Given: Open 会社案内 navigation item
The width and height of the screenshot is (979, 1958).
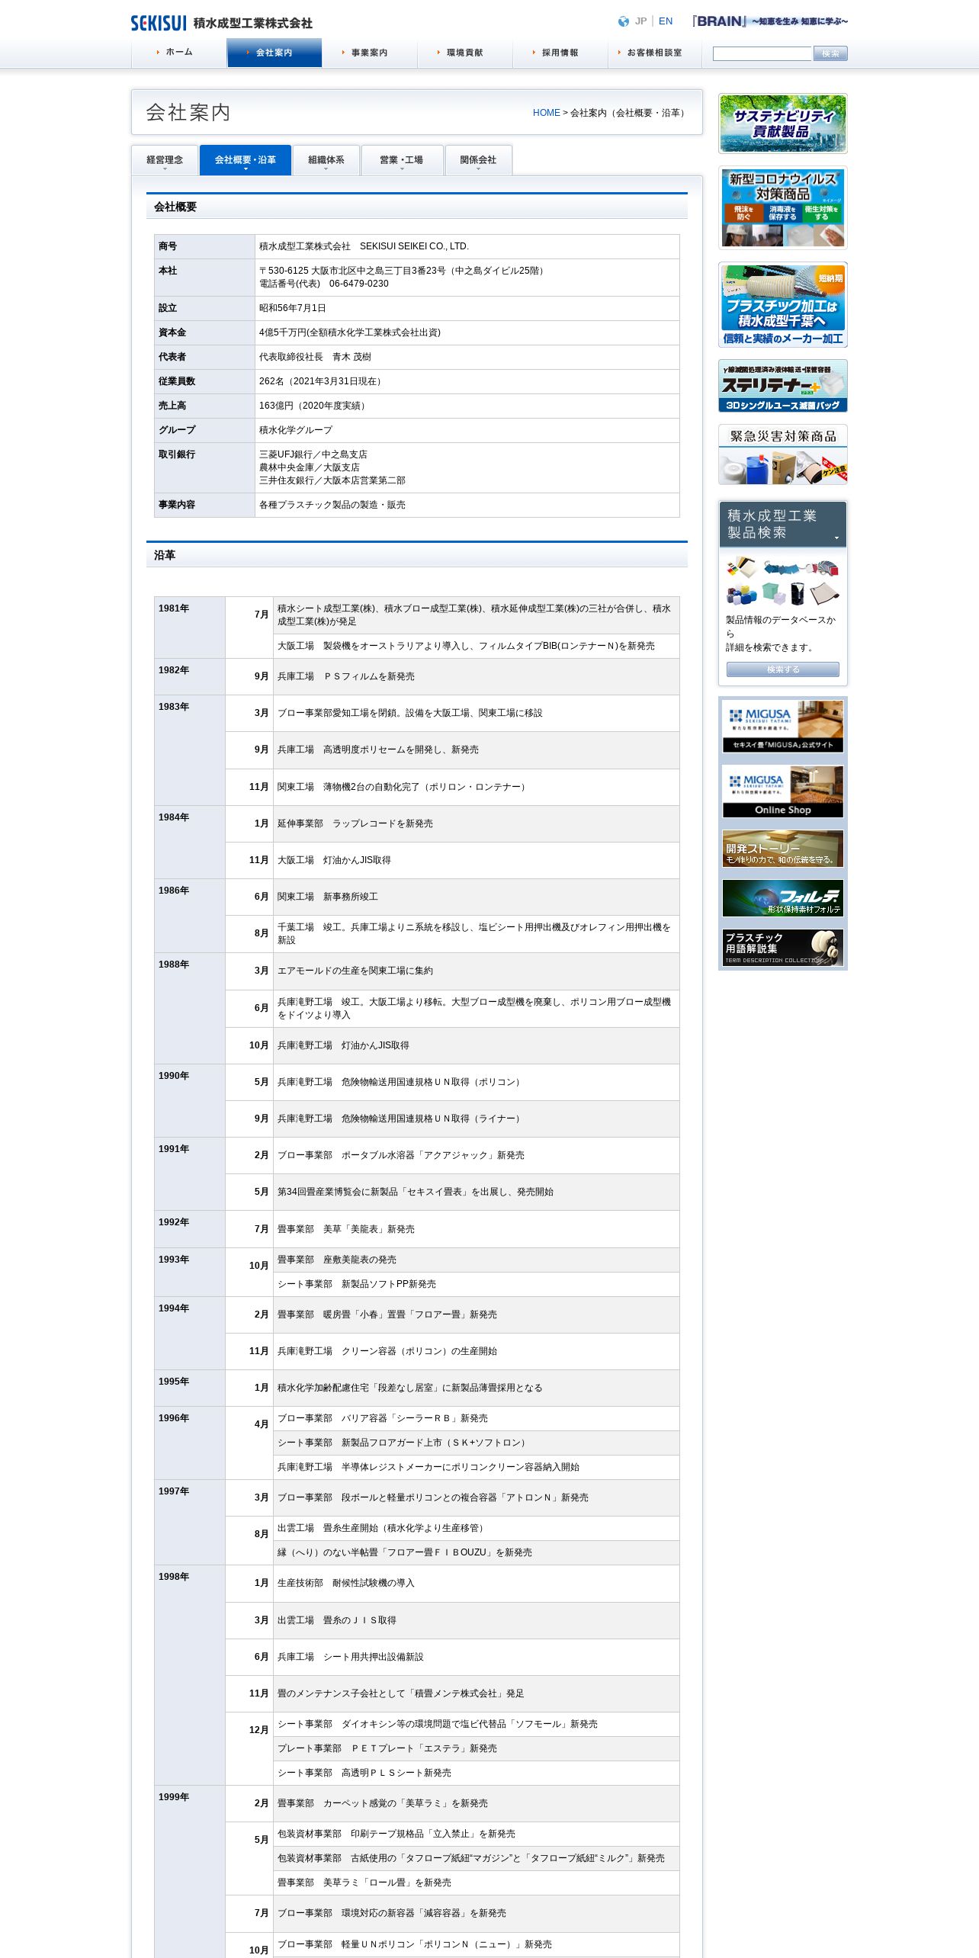Looking at the screenshot, I should 274,53.
